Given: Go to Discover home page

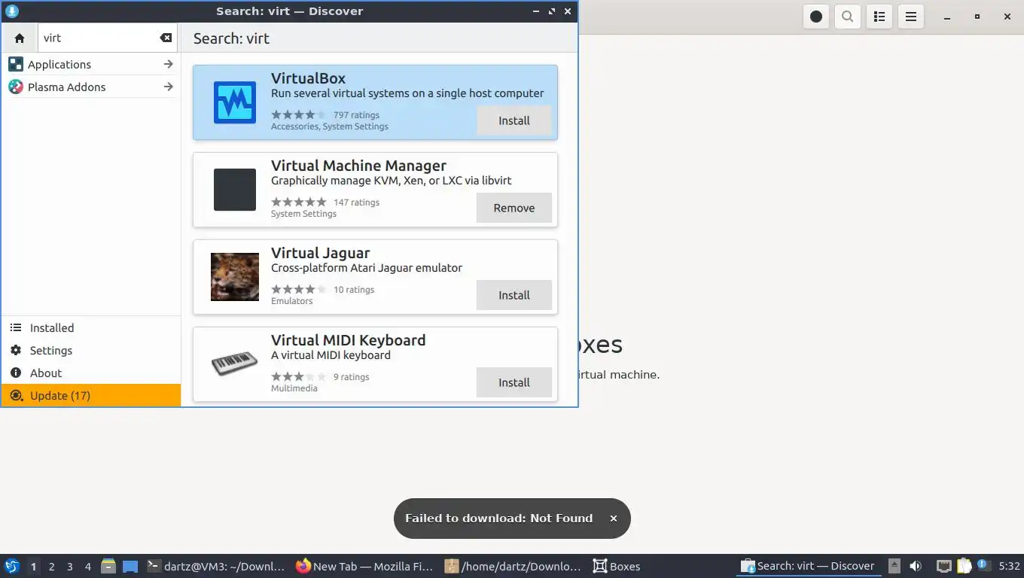Looking at the screenshot, I should 20,38.
